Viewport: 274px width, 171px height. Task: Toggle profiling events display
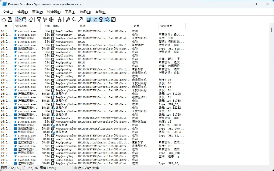[x=113, y=20]
